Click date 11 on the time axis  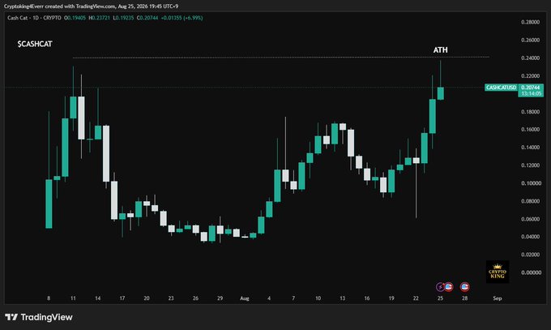pyautogui.click(x=73, y=298)
